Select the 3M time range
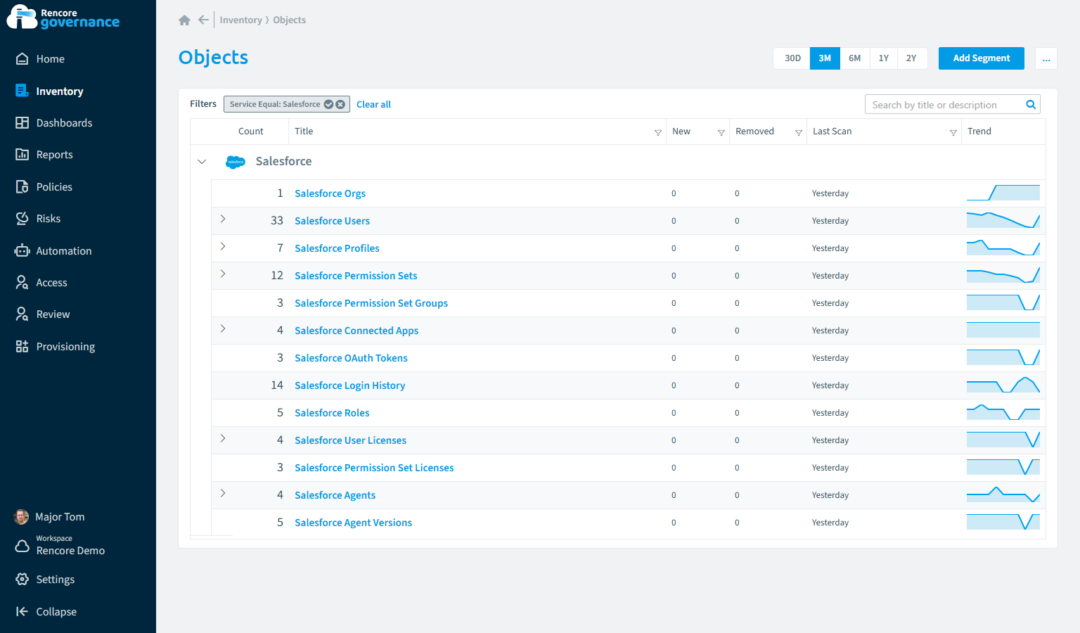1080x633 pixels. tap(825, 58)
